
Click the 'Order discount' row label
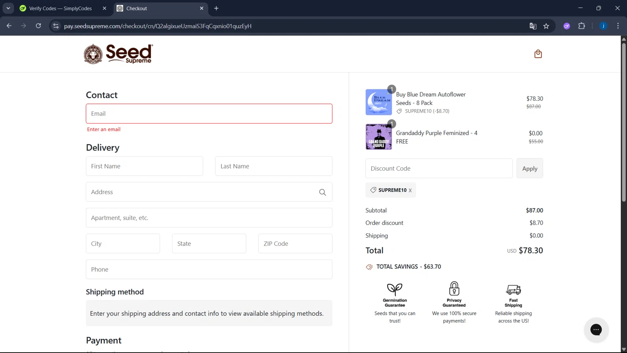pyautogui.click(x=385, y=223)
